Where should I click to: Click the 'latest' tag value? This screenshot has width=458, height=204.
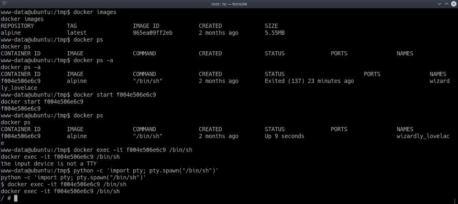point(76,33)
